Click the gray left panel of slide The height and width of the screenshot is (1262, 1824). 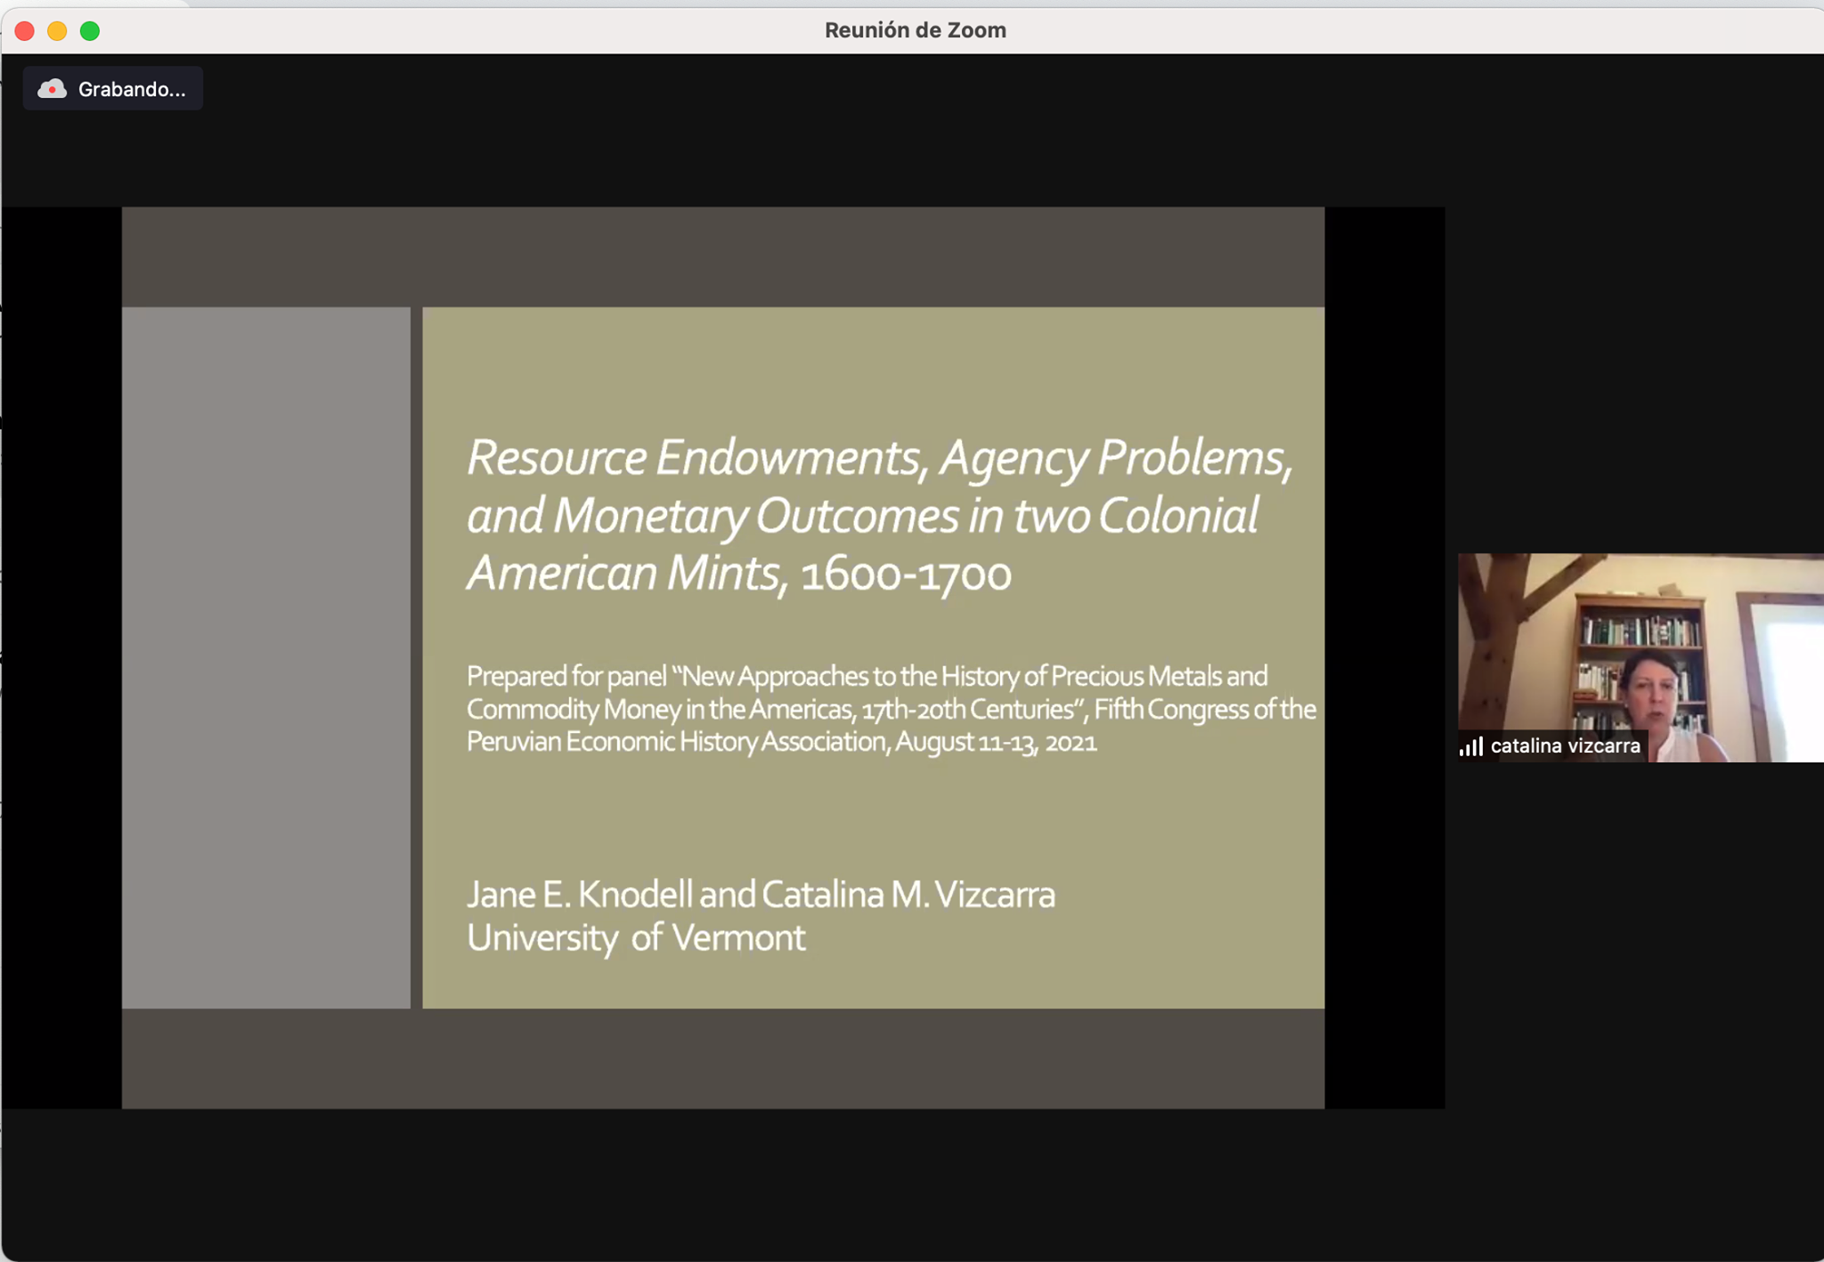point(266,657)
